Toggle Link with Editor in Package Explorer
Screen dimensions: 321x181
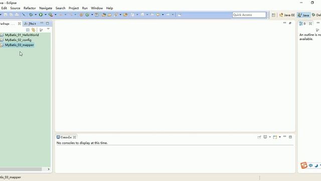click(x=33, y=30)
